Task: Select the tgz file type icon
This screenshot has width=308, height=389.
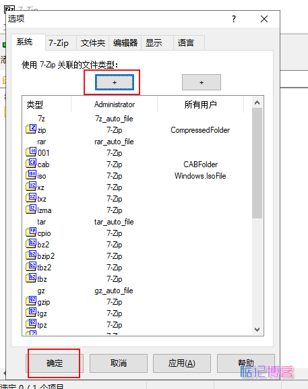Action: point(31,312)
